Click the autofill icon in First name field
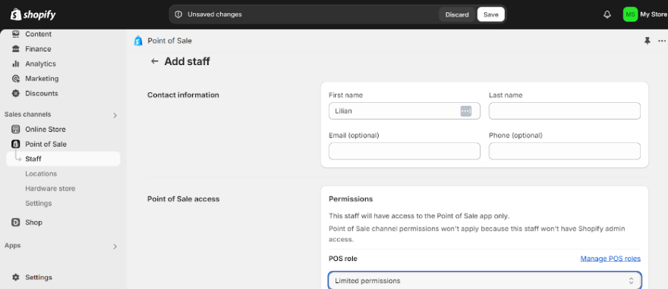This screenshot has width=668, height=289. [465, 111]
